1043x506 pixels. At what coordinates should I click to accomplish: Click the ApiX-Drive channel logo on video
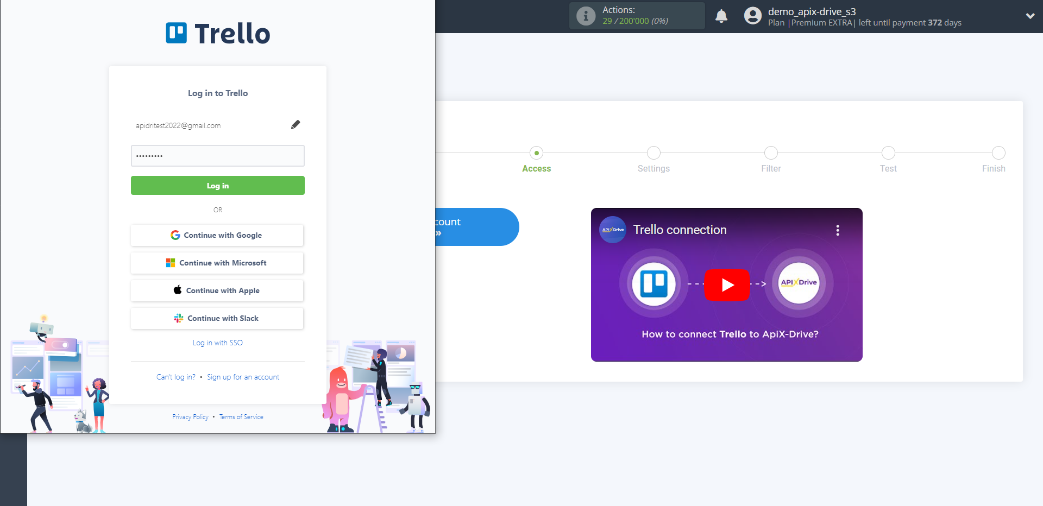(x=613, y=230)
